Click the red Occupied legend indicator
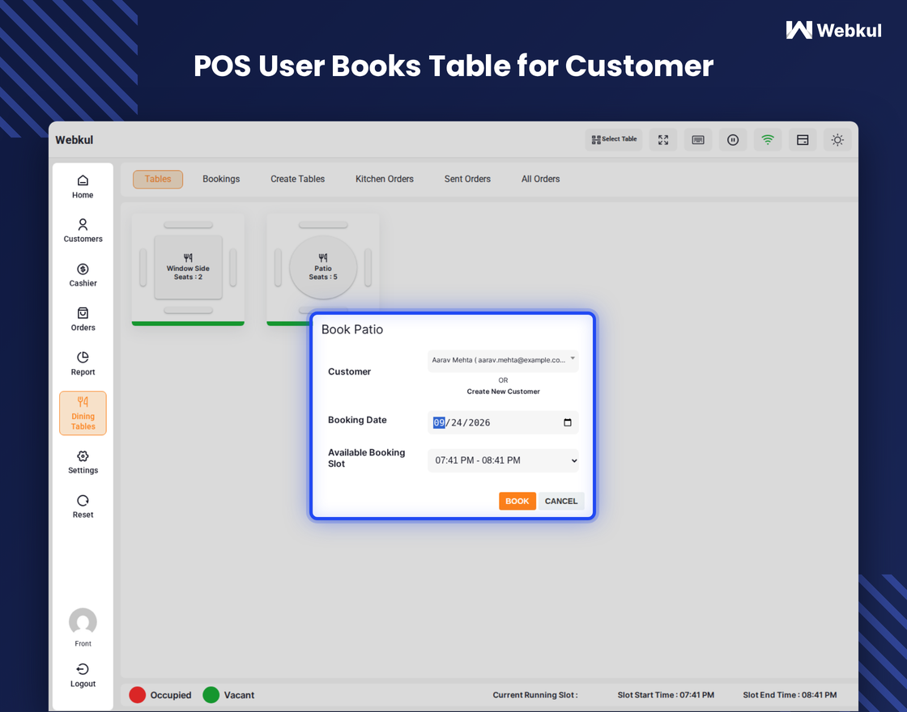Viewport: 907px width, 712px height. [x=137, y=695]
